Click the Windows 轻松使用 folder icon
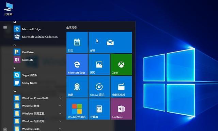The width and height of the screenshot is (218, 131). click(x=17, y=121)
